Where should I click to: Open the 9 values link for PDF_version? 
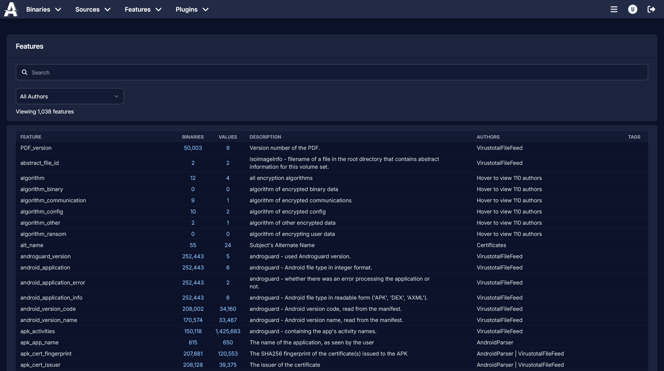(x=228, y=148)
